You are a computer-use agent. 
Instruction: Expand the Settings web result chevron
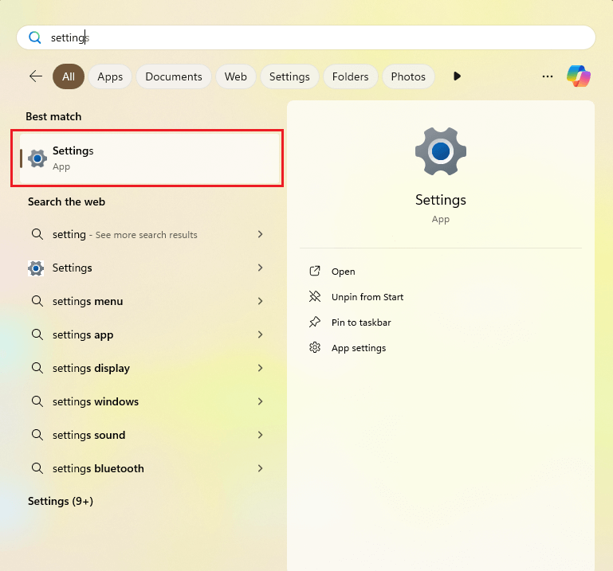tap(261, 268)
